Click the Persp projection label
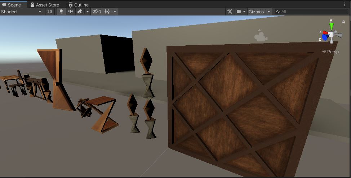The height and width of the screenshot is (178, 351). click(332, 52)
